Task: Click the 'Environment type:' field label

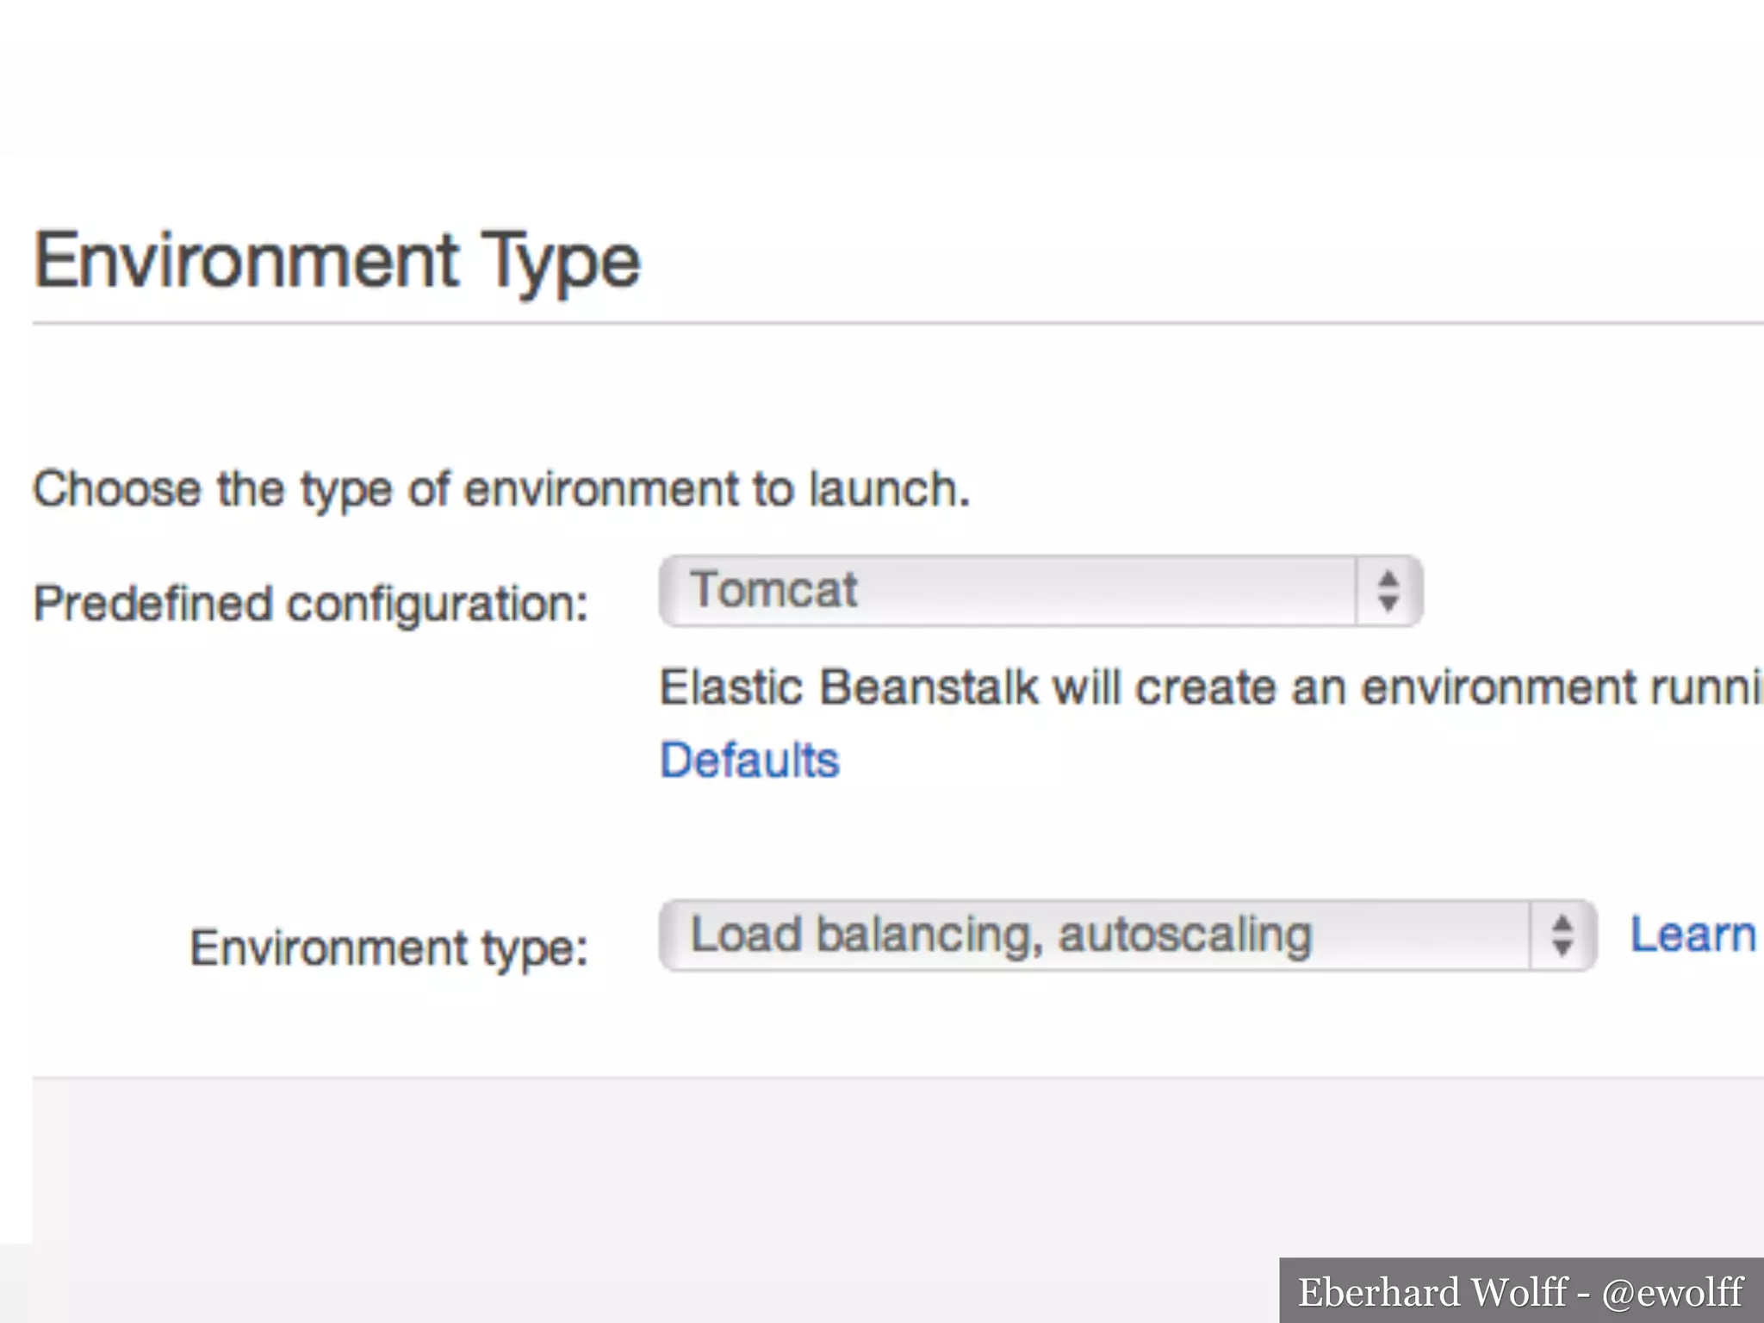Action: [x=388, y=948]
